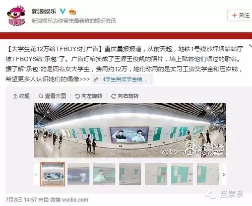The image size is (252, 206).
Task: Select the fourth thumbnail of the wall panels
Action: click(130, 174)
